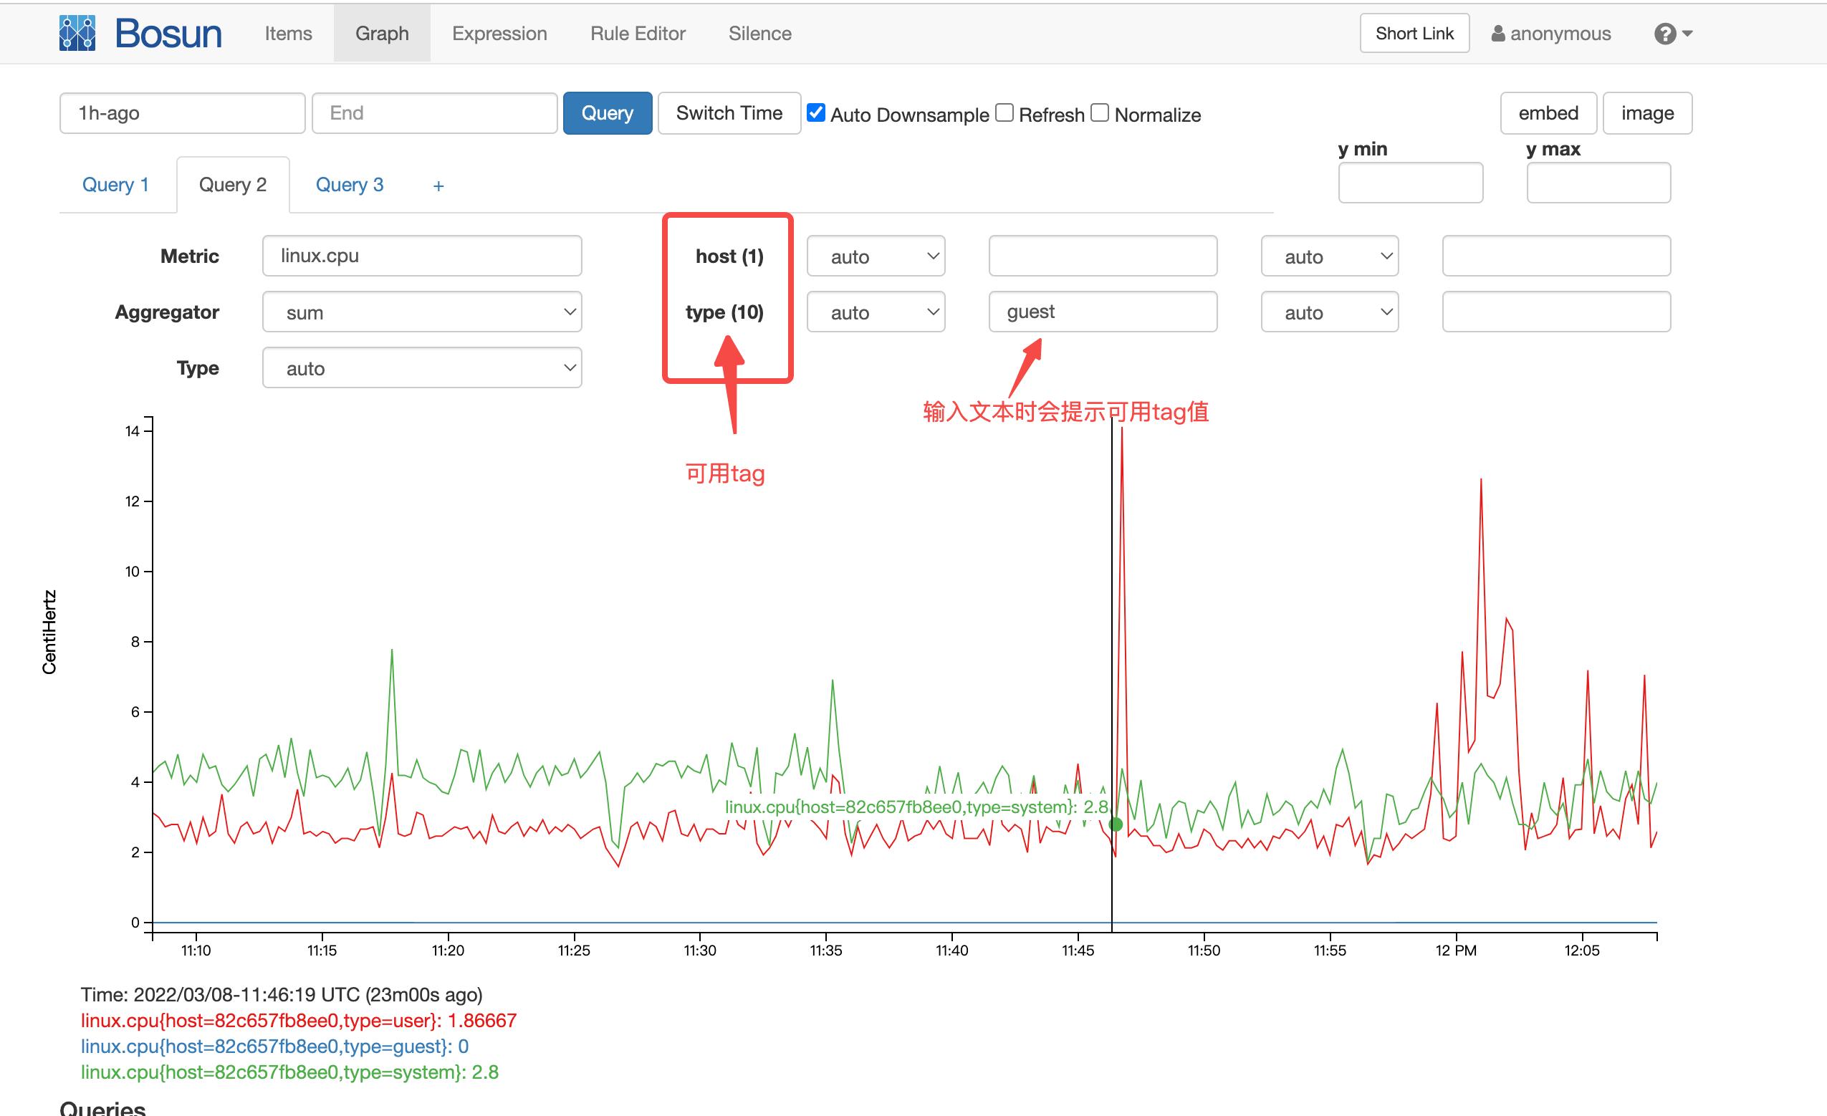Click the green system data point on graph
Viewport: 1827px width, 1116px height.
coord(1115,824)
